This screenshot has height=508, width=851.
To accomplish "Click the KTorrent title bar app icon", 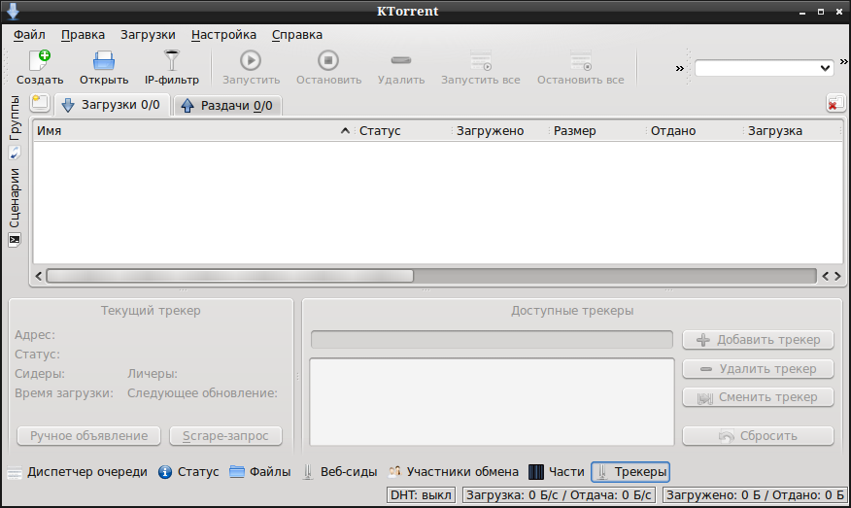I will pyautogui.click(x=13, y=11).
